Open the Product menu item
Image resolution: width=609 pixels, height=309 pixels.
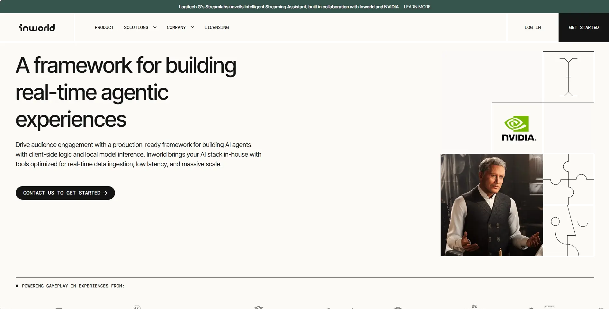pos(104,28)
